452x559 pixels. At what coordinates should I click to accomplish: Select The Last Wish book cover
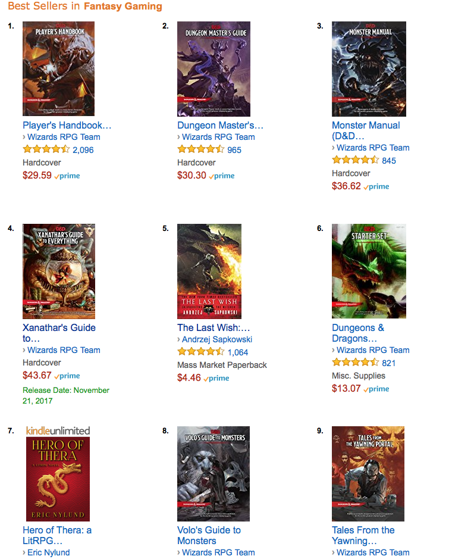209,271
